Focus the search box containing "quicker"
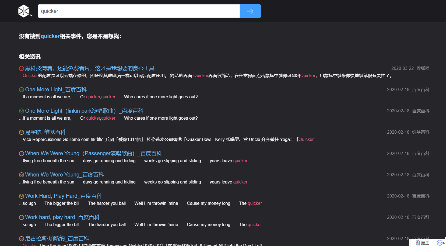446x246 pixels. tap(139, 11)
